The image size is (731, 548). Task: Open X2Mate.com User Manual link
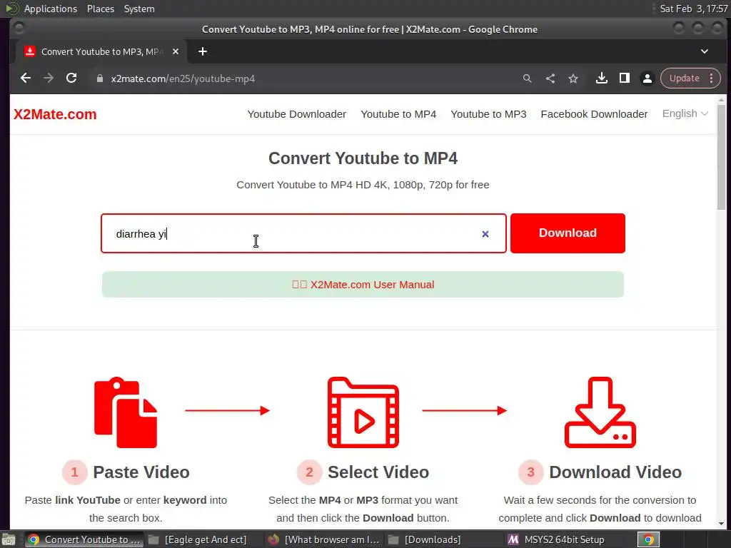(x=363, y=284)
